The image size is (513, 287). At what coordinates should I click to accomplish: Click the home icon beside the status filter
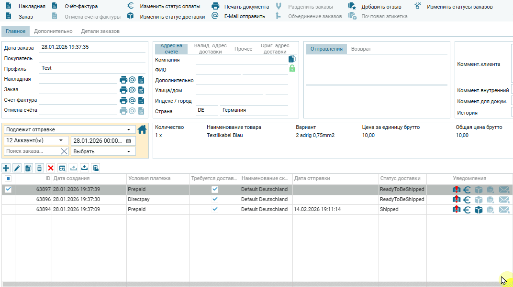[142, 129]
